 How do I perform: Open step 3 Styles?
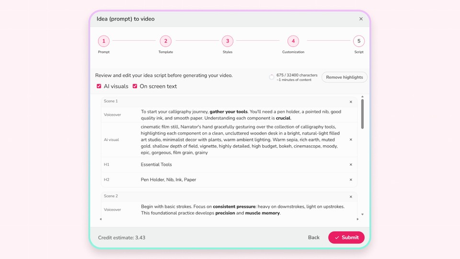tap(228, 41)
